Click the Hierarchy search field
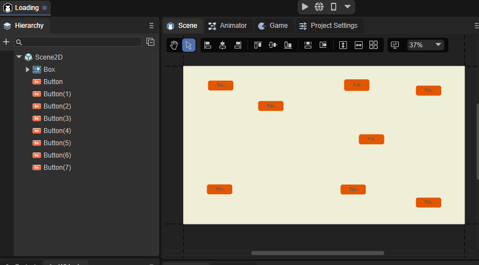Viewport: 479px width, 265px height. pos(78,42)
